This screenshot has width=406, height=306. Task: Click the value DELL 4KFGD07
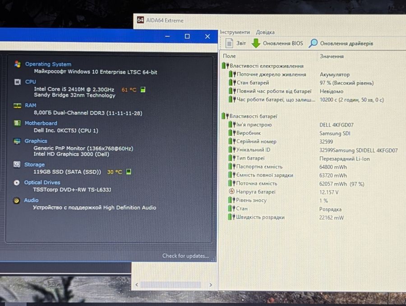[x=337, y=125]
